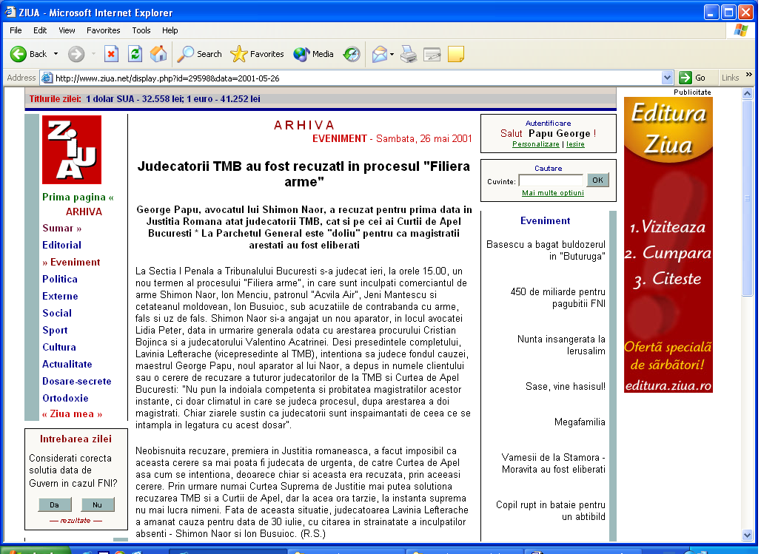761x554 pixels.
Task: Open the Externe section link
Action: tap(60, 296)
